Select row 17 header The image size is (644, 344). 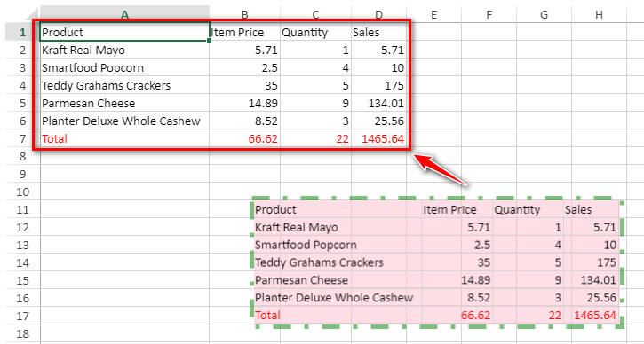click(22, 316)
